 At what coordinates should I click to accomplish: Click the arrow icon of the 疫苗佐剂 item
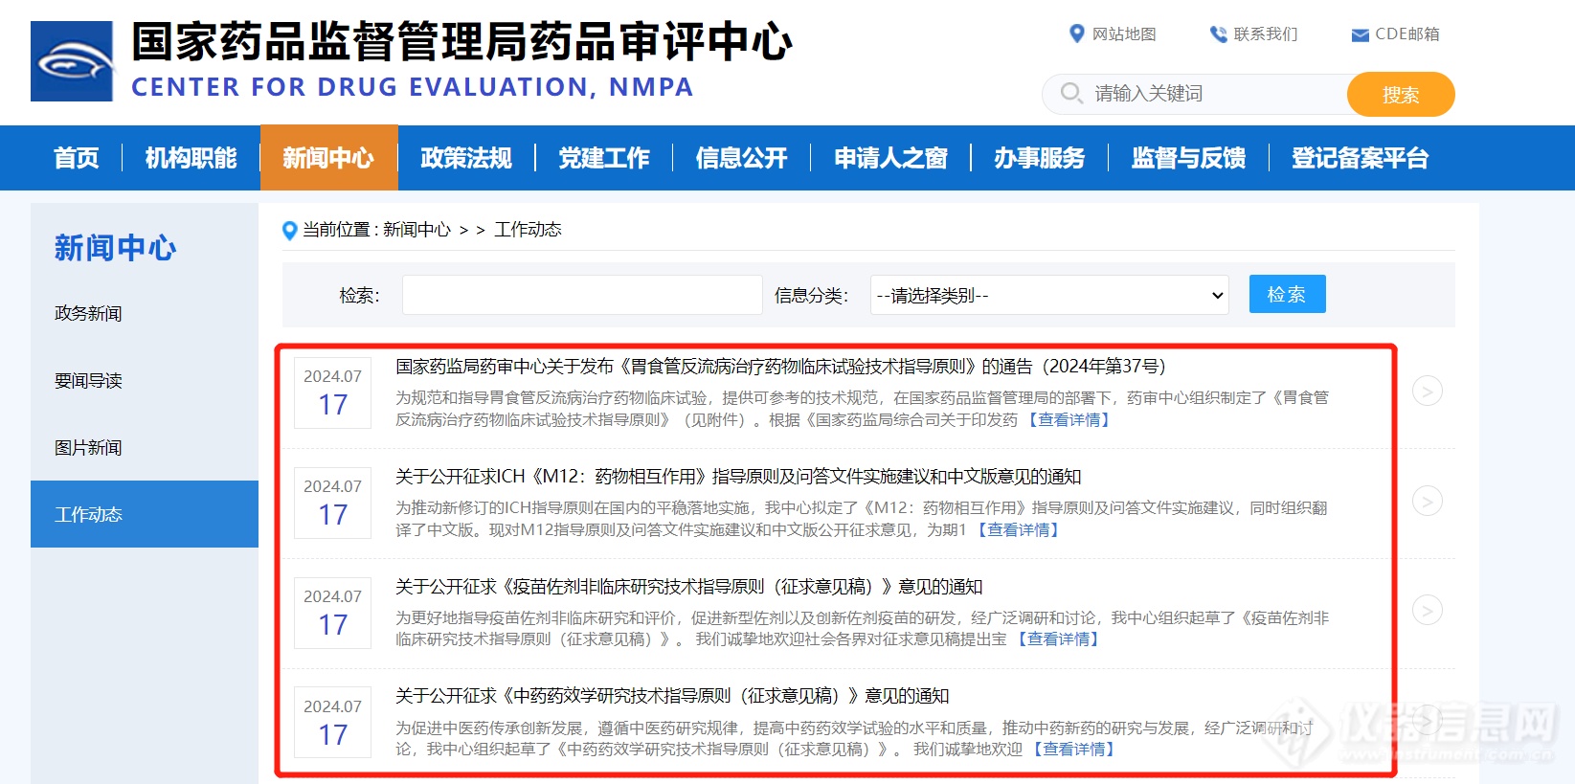[1428, 610]
